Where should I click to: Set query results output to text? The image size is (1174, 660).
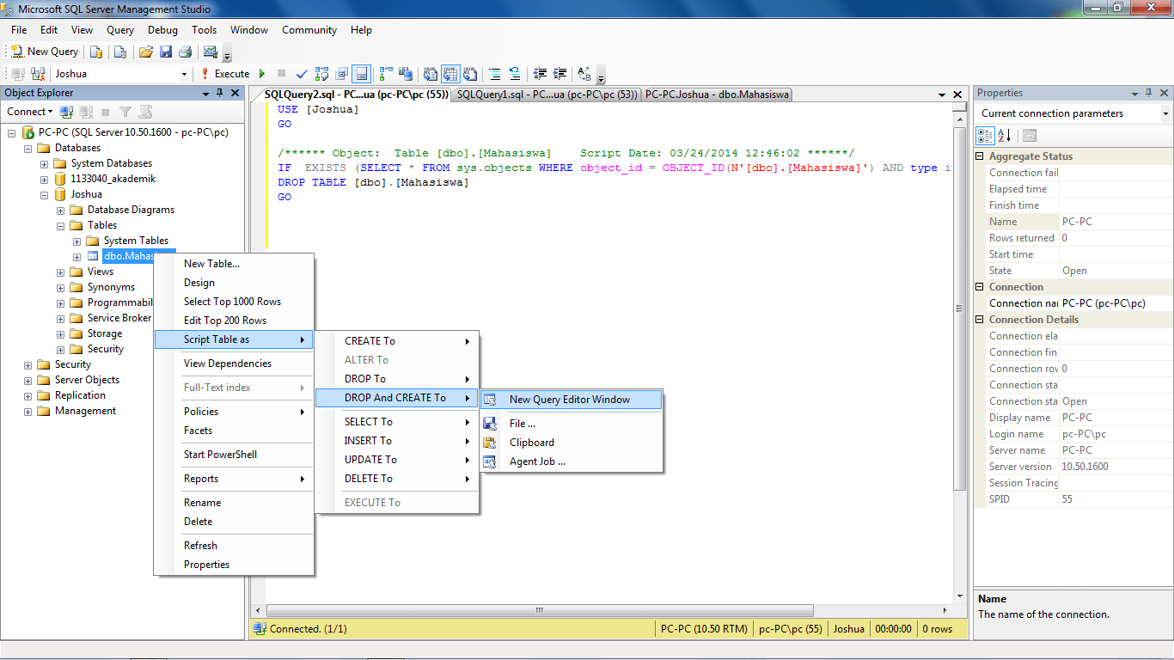tap(430, 74)
